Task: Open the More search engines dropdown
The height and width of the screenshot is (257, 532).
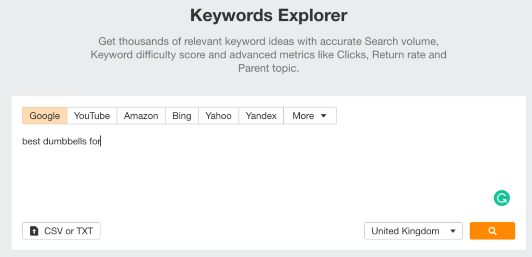Action: tap(310, 116)
